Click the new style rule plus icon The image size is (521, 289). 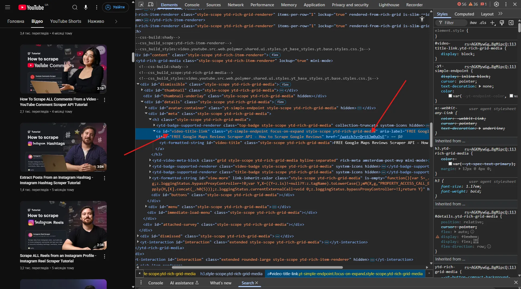[x=492, y=23]
